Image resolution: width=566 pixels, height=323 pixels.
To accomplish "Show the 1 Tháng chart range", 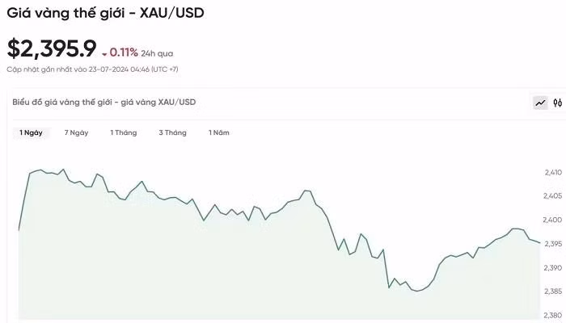I will tap(124, 132).
